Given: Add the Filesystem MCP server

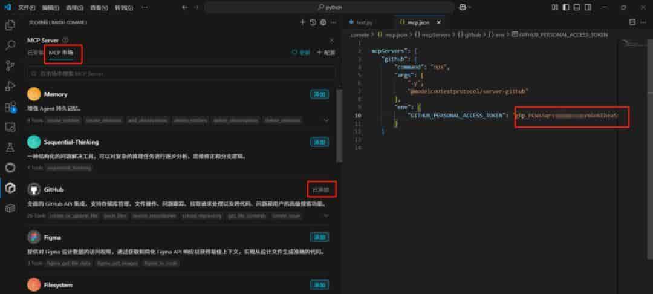Looking at the screenshot, I should point(319,286).
